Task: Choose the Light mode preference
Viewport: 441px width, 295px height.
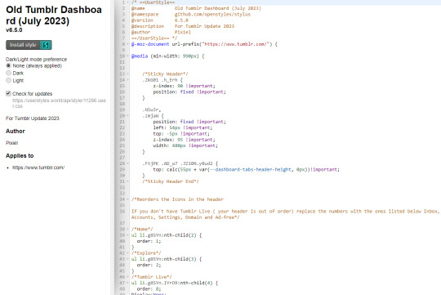Action: pos(8,80)
